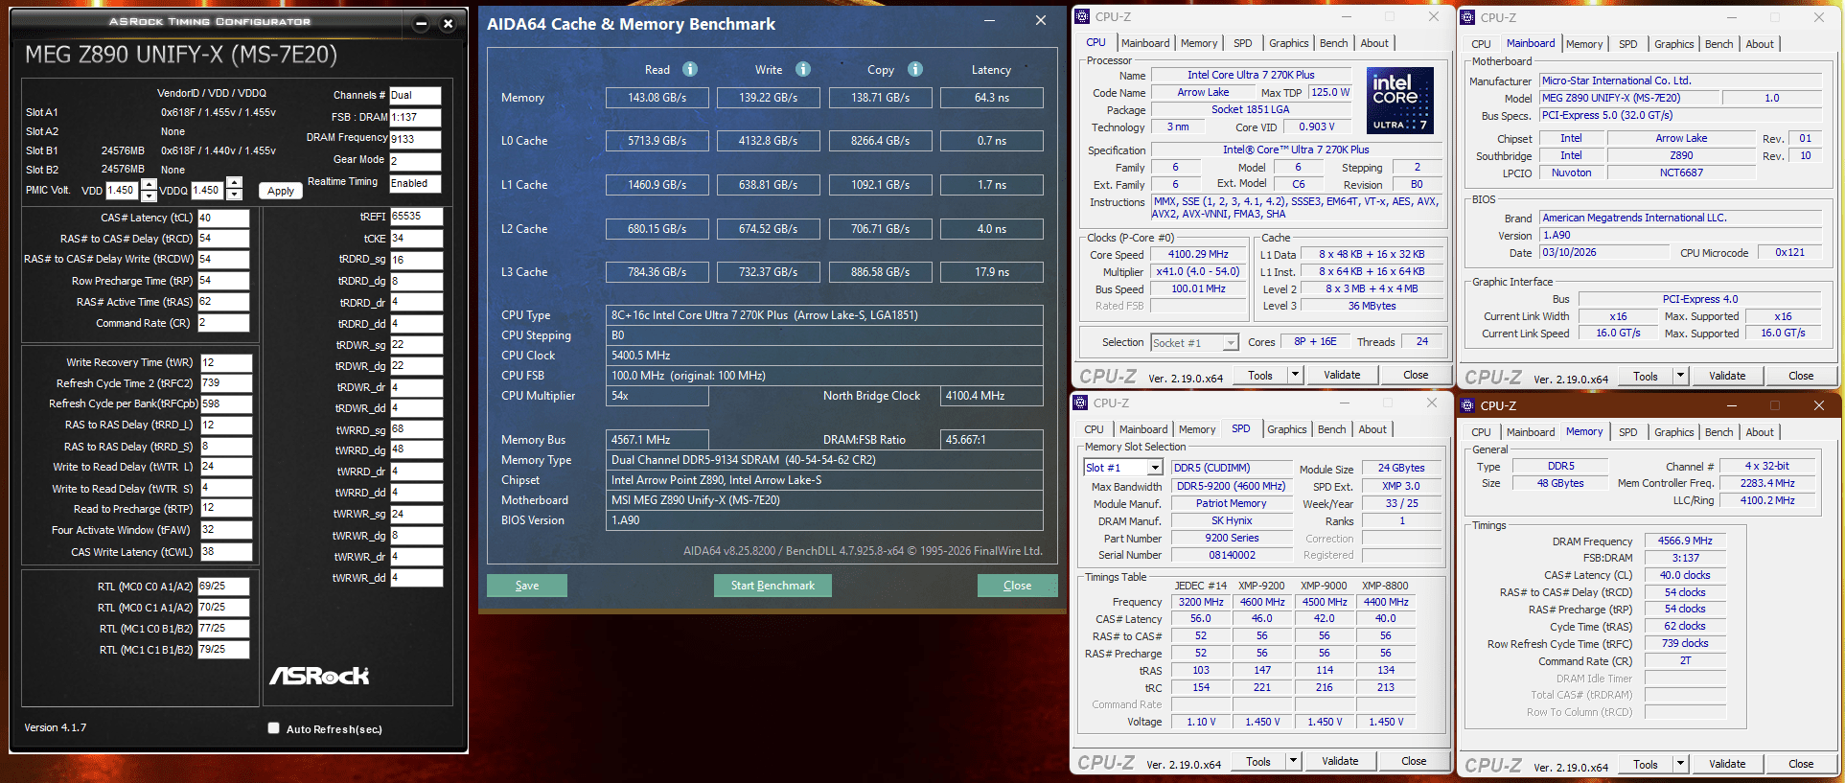Decrease VDDQ voltage with the down arrow

pos(235,195)
